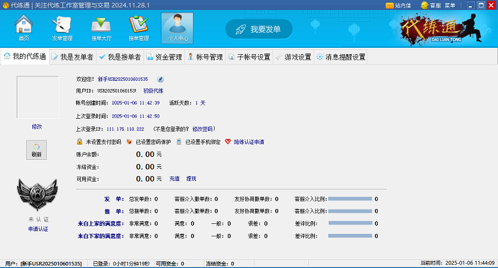This screenshot has width=498, height=268.
Task: Open the 子帐号设置 tab
Action: point(249,57)
